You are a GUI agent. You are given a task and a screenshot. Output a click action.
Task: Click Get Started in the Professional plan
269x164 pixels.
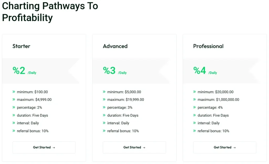click(x=225, y=147)
